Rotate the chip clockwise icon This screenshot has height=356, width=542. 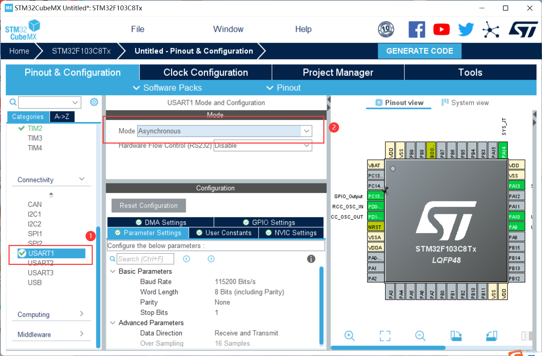click(x=456, y=336)
